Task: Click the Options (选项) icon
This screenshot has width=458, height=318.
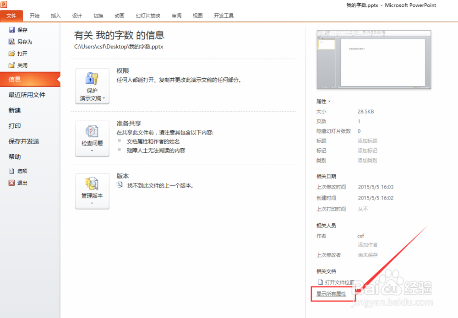Action: click(x=12, y=171)
